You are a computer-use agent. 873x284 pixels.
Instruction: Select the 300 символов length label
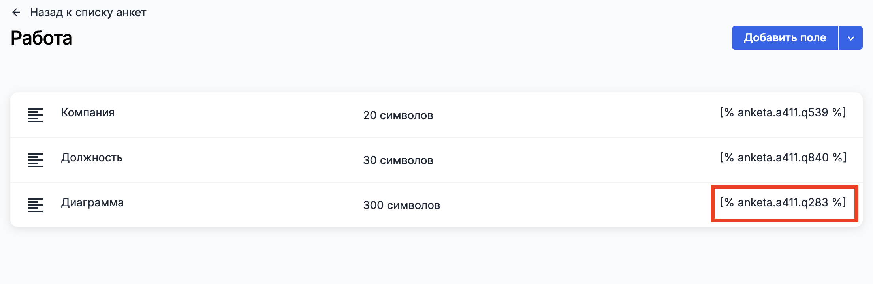coord(402,205)
